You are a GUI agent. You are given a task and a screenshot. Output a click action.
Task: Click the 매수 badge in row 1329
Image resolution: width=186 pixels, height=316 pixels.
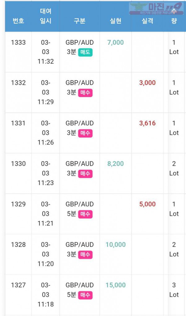pos(85,214)
